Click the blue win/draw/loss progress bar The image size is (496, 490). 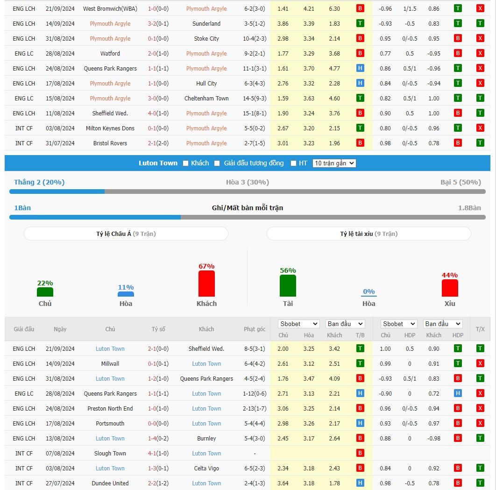(x=248, y=192)
